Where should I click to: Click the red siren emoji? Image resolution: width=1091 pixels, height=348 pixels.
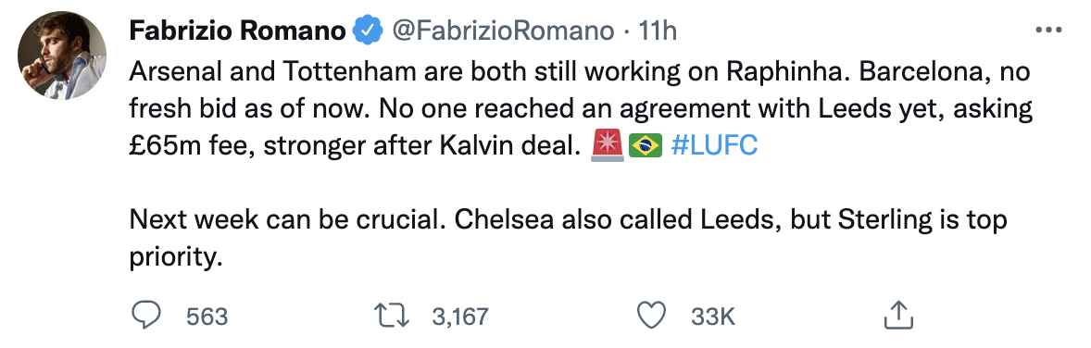point(607,147)
